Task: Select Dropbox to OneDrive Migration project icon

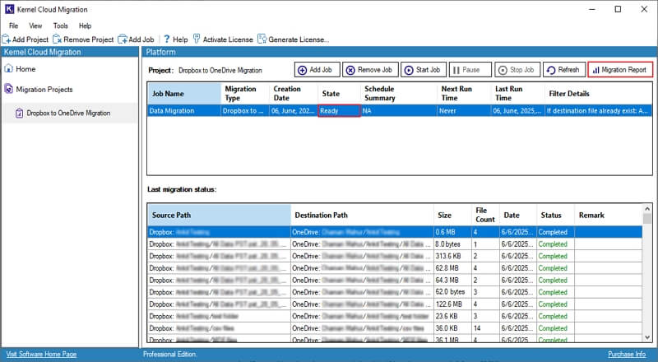Action: point(19,113)
